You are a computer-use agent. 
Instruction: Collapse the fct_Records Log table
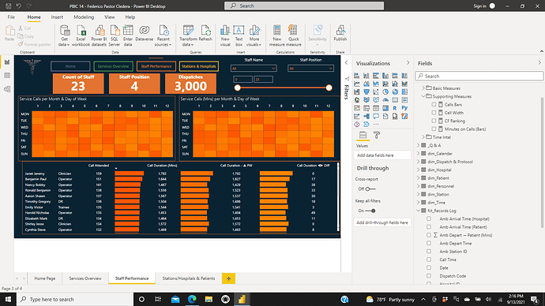pos(419,211)
